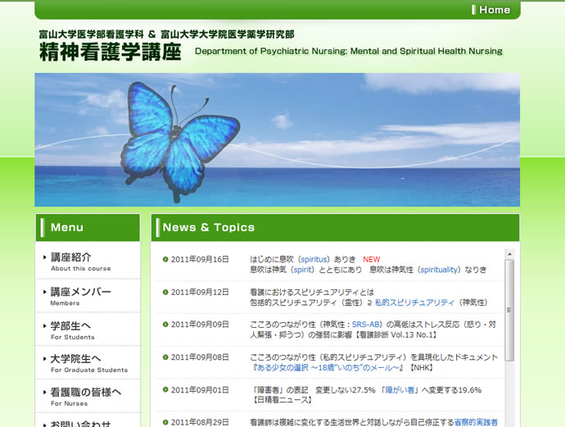Follow the spiritus link in news
The width and height of the screenshot is (565, 427).
tap(314, 259)
